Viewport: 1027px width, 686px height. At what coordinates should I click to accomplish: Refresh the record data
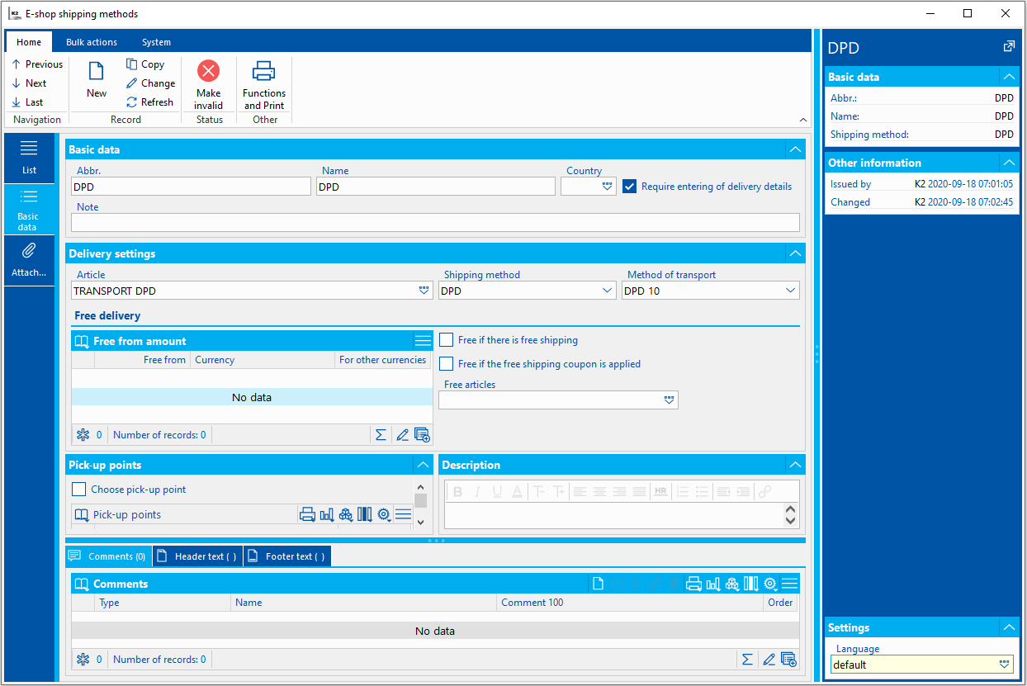point(149,102)
